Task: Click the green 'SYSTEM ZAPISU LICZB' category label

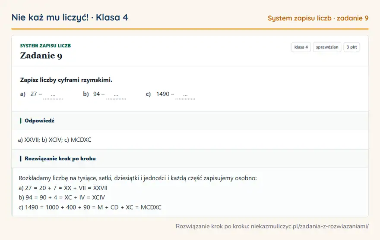Action: [x=45, y=46]
